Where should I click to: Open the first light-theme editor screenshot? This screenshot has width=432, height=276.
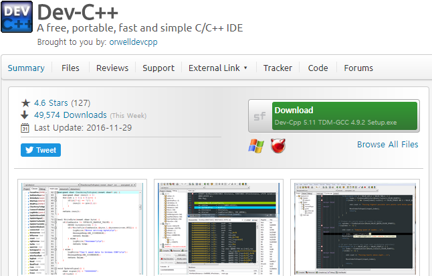[x=82, y=228]
